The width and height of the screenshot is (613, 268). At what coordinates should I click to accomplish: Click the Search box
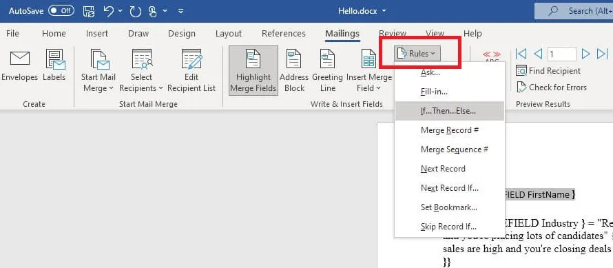coord(574,11)
